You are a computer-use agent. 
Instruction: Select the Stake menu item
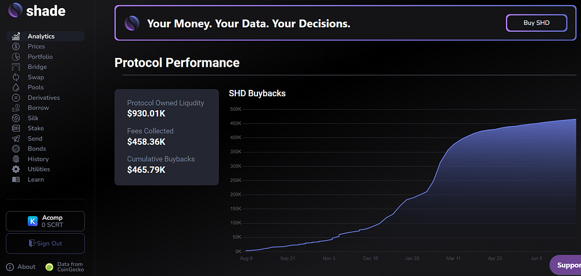tap(35, 128)
